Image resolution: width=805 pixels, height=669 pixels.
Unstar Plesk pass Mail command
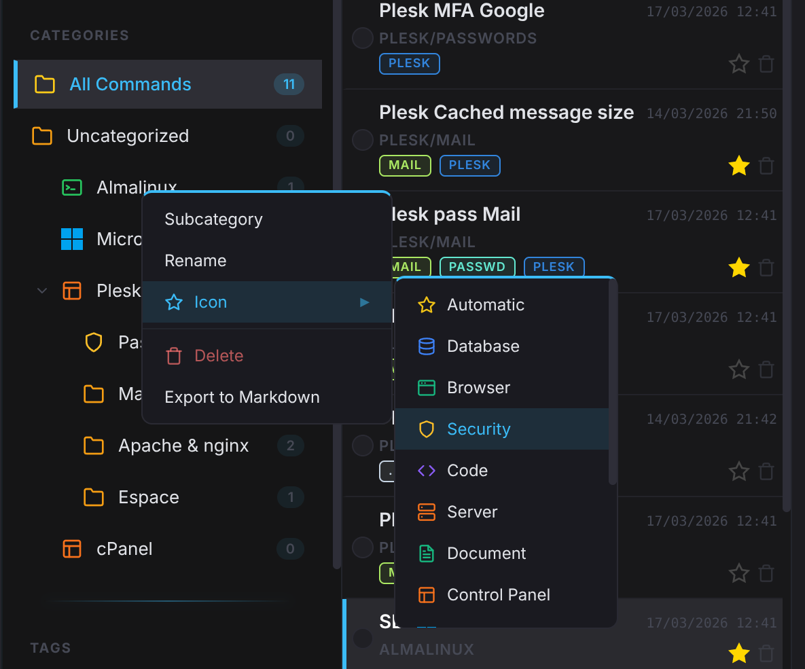(739, 268)
